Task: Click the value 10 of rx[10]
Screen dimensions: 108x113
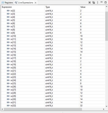Action: point(81,36)
